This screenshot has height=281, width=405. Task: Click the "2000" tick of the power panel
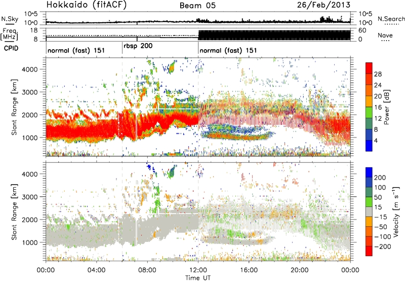[x=30, y=115]
